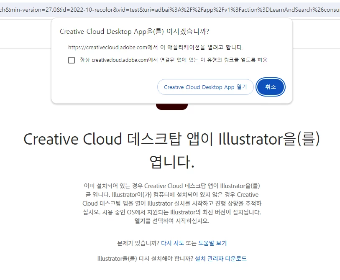Click the partially hidden dark app icon below the dialog
The height and width of the screenshot is (280, 340).
pyautogui.click(x=172, y=107)
